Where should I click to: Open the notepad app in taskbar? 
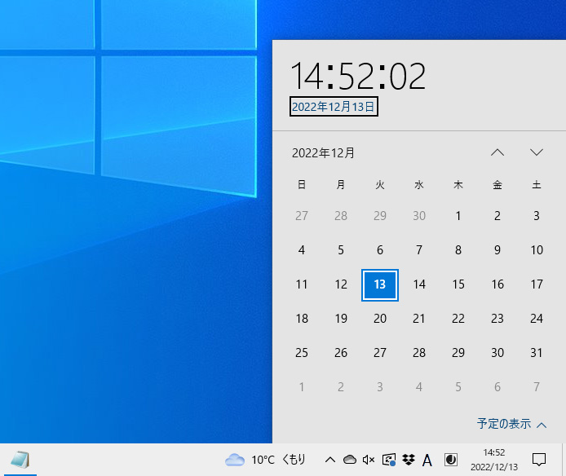(19, 460)
